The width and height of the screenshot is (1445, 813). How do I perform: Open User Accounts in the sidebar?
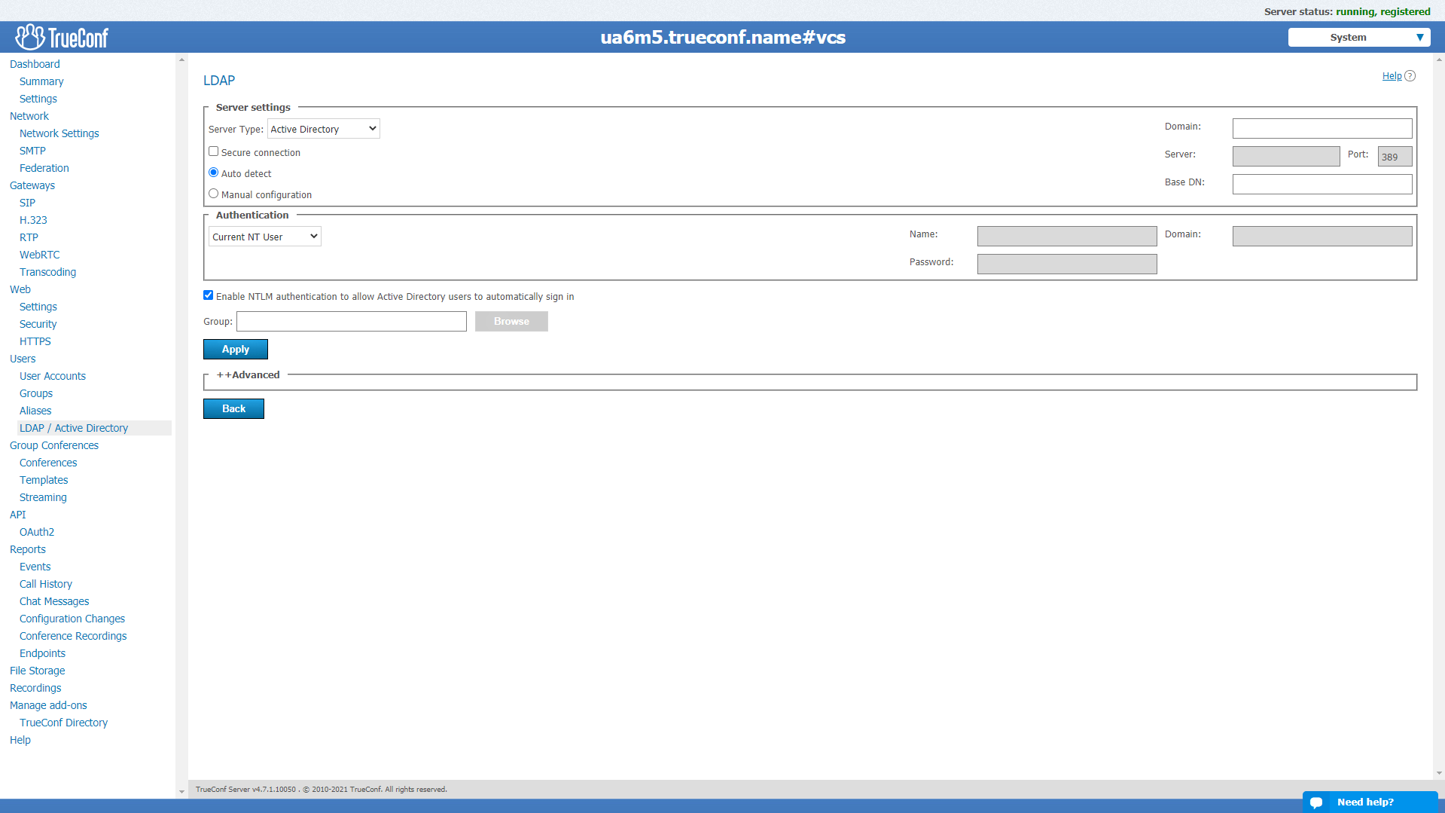tap(53, 376)
